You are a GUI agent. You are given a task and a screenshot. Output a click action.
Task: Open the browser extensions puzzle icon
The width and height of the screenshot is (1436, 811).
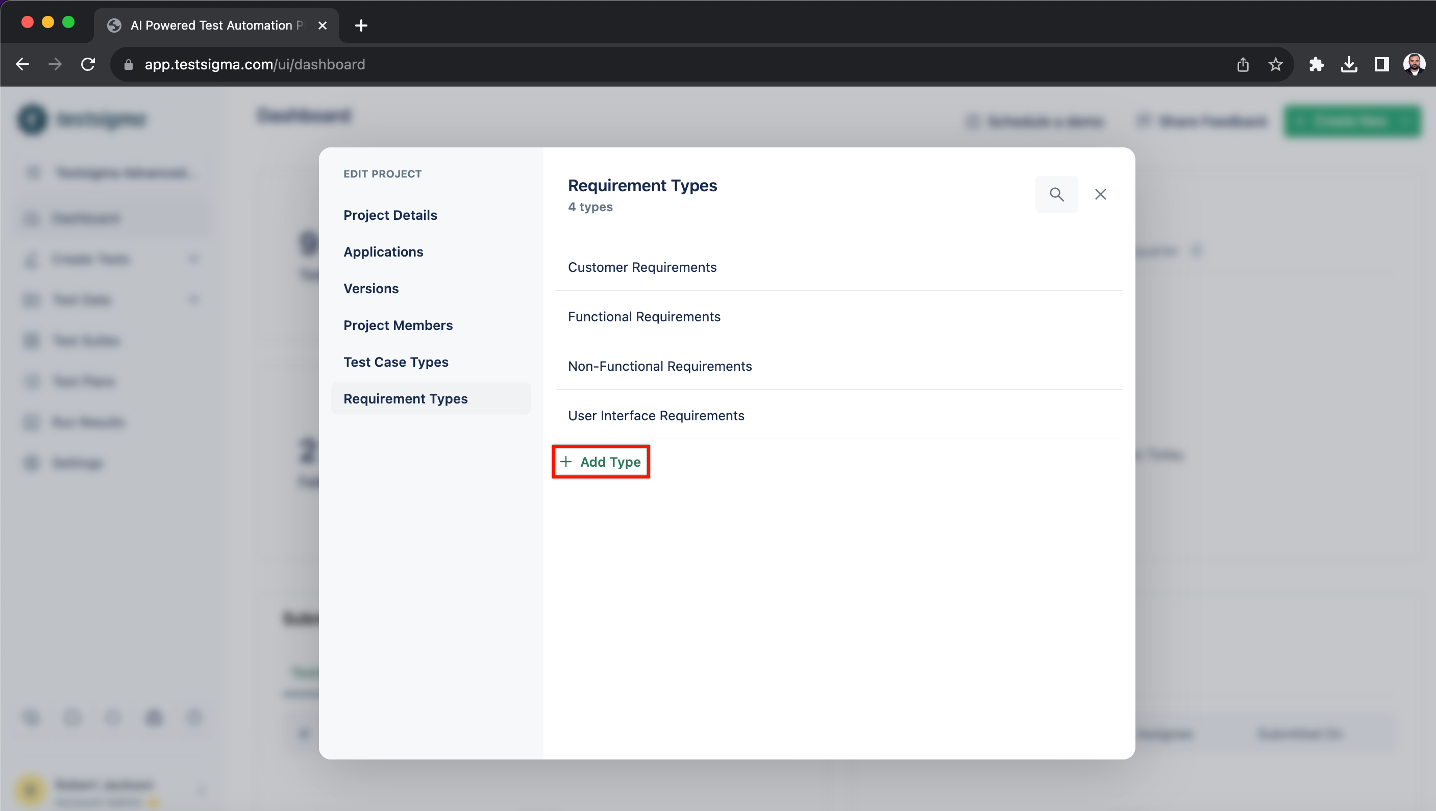click(1316, 65)
